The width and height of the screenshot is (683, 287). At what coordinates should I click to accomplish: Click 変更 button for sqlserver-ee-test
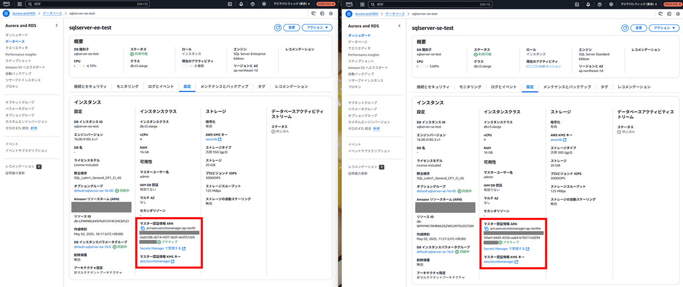click(x=292, y=28)
